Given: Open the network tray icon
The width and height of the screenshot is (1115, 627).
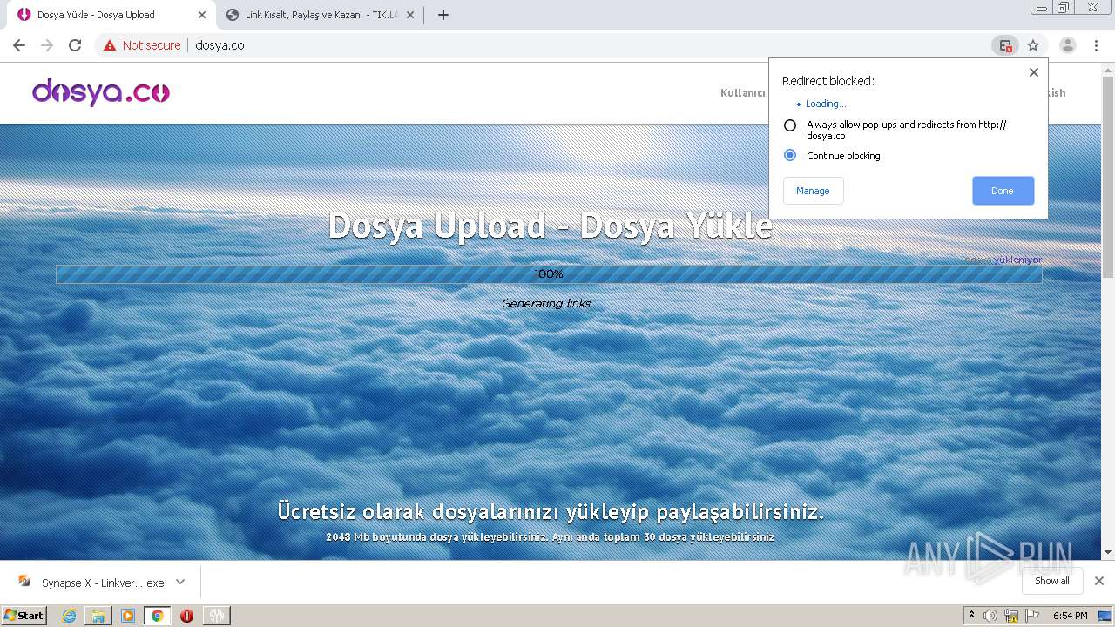Looking at the screenshot, I should [x=1011, y=616].
